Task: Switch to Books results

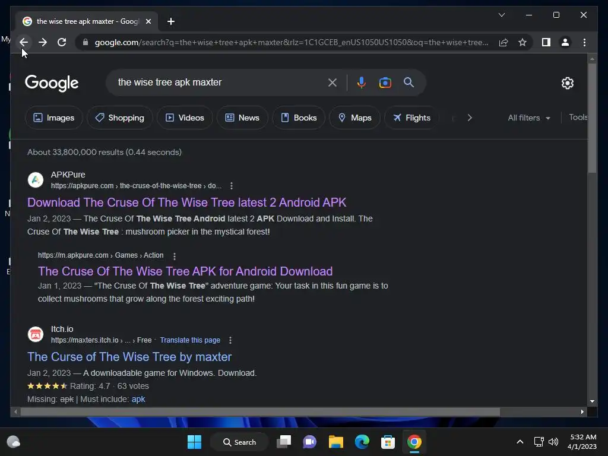Action: [299, 118]
